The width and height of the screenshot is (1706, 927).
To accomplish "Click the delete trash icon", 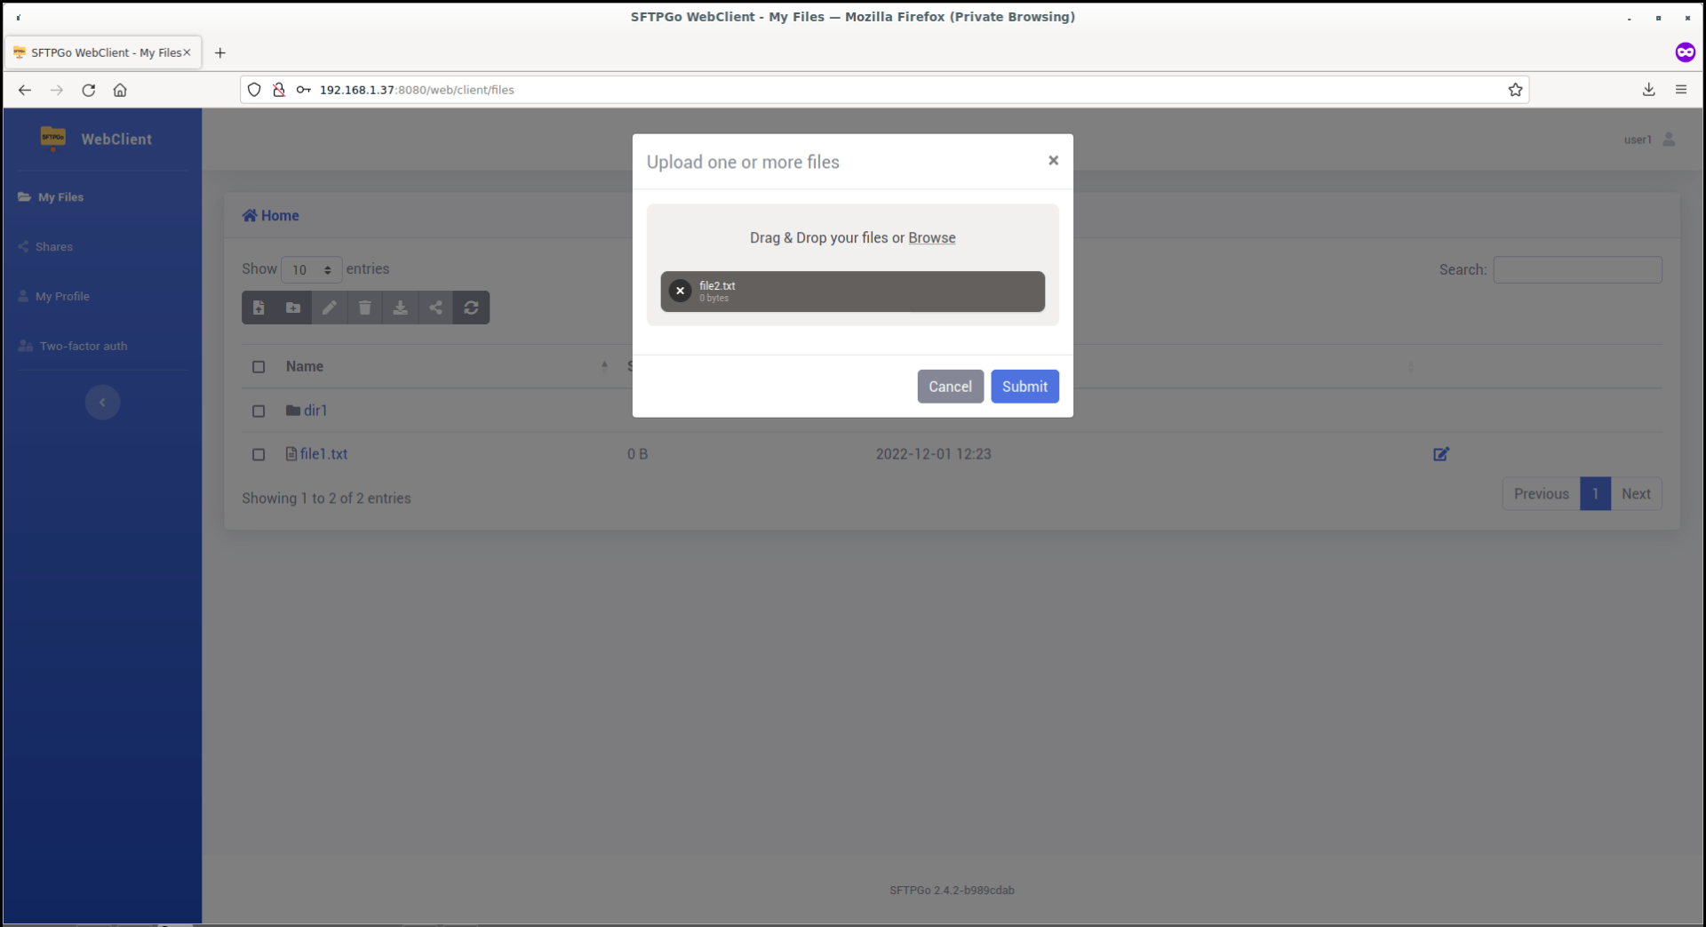I will click(364, 308).
